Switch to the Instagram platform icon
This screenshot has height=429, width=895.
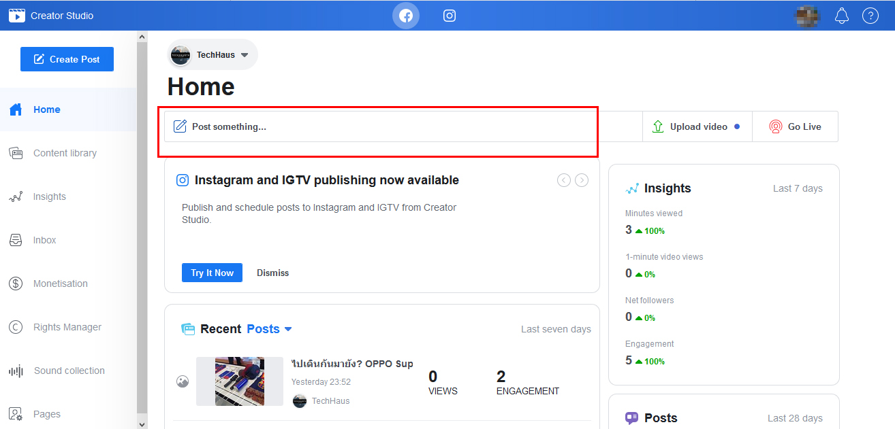click(x=450, y=16)
